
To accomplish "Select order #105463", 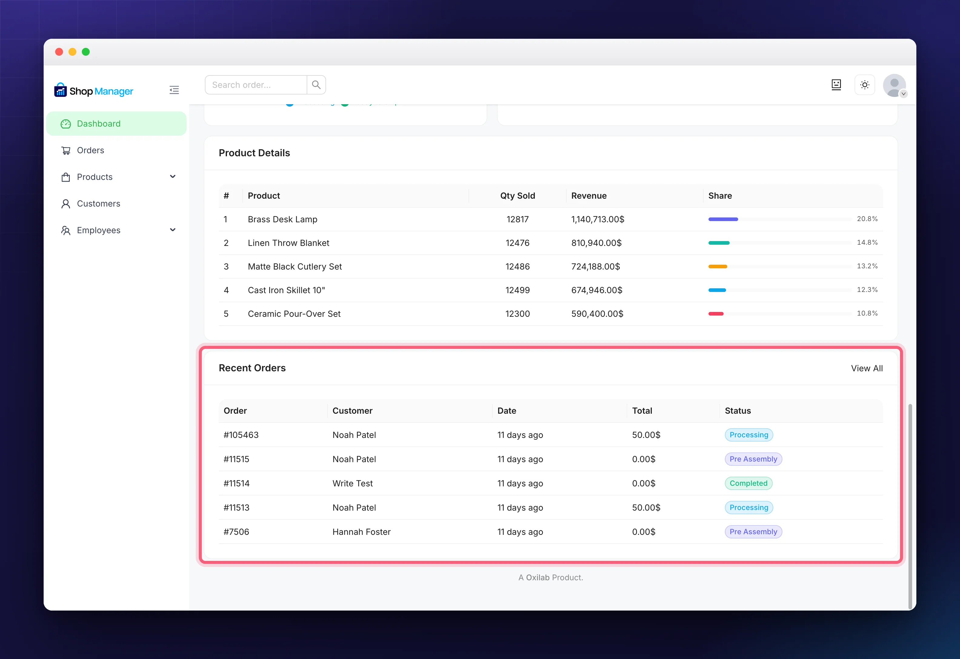I will point(241,435).
